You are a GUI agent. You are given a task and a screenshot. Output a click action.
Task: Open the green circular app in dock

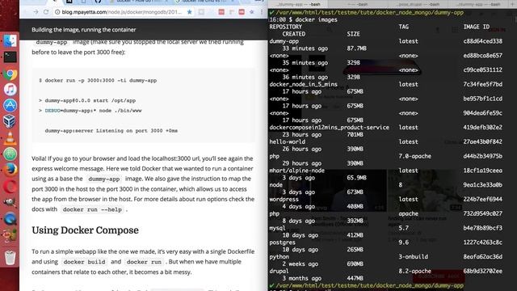click(x=10, y=154)
